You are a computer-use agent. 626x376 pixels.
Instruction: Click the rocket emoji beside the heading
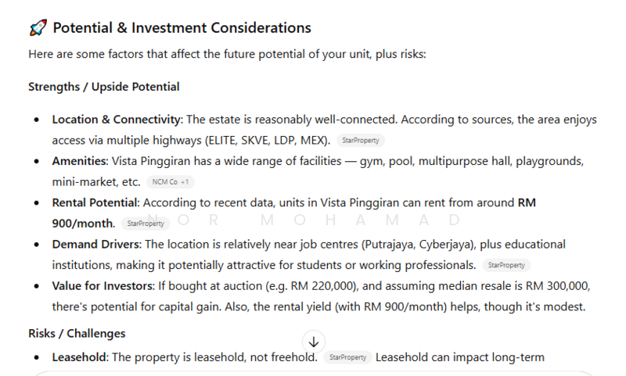coord(38,28)
